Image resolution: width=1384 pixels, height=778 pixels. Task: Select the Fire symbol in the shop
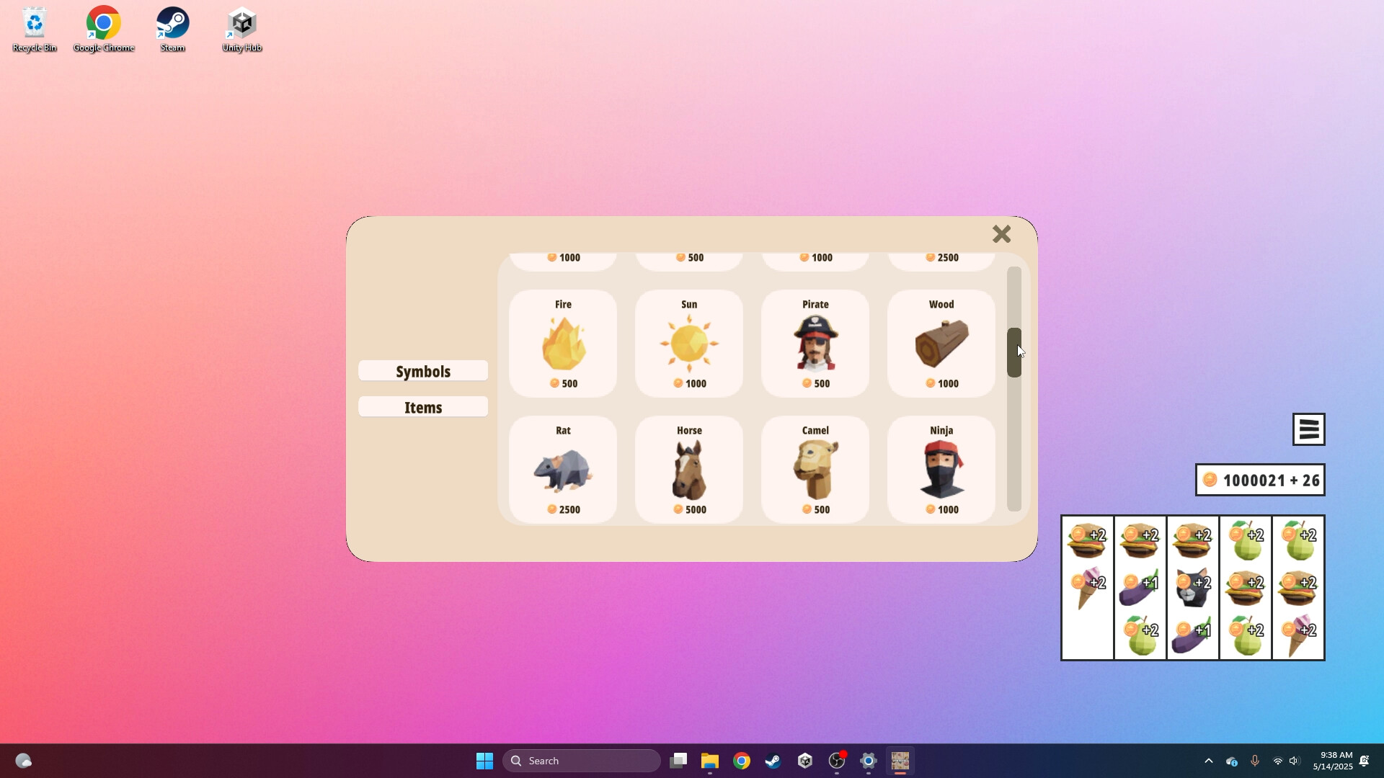click(563, 344)
